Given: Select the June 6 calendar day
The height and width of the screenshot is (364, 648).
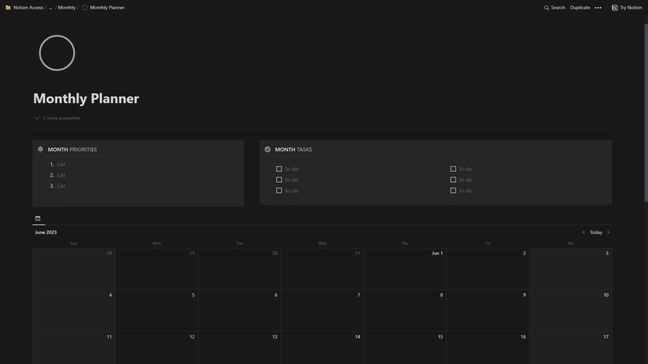Looking at the screenshot, I should (239, 311).
